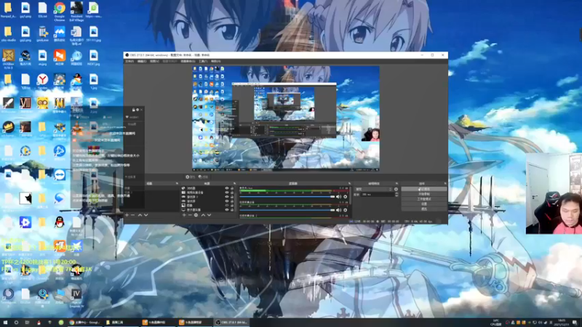Remove the selected scene with minus icon
582x327 pixels.
[133, 215]
